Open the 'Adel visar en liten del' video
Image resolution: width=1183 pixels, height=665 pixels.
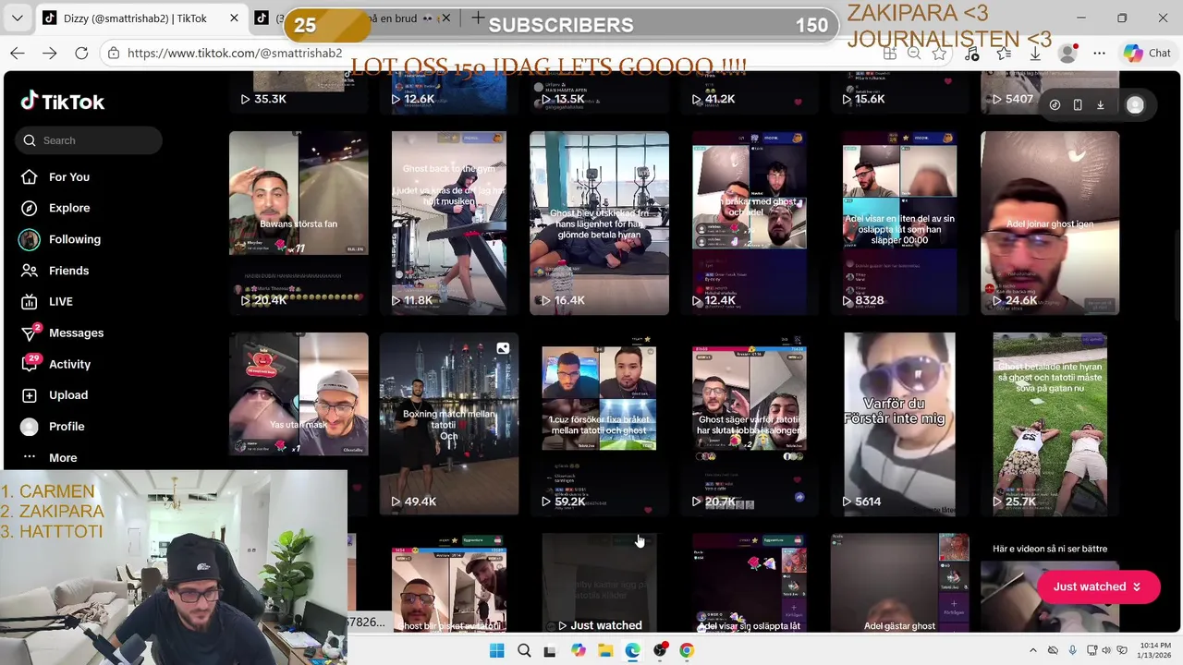click(899, 224)
